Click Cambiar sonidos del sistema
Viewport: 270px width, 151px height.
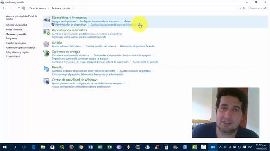pyautogui.click(x=101, y=46)
